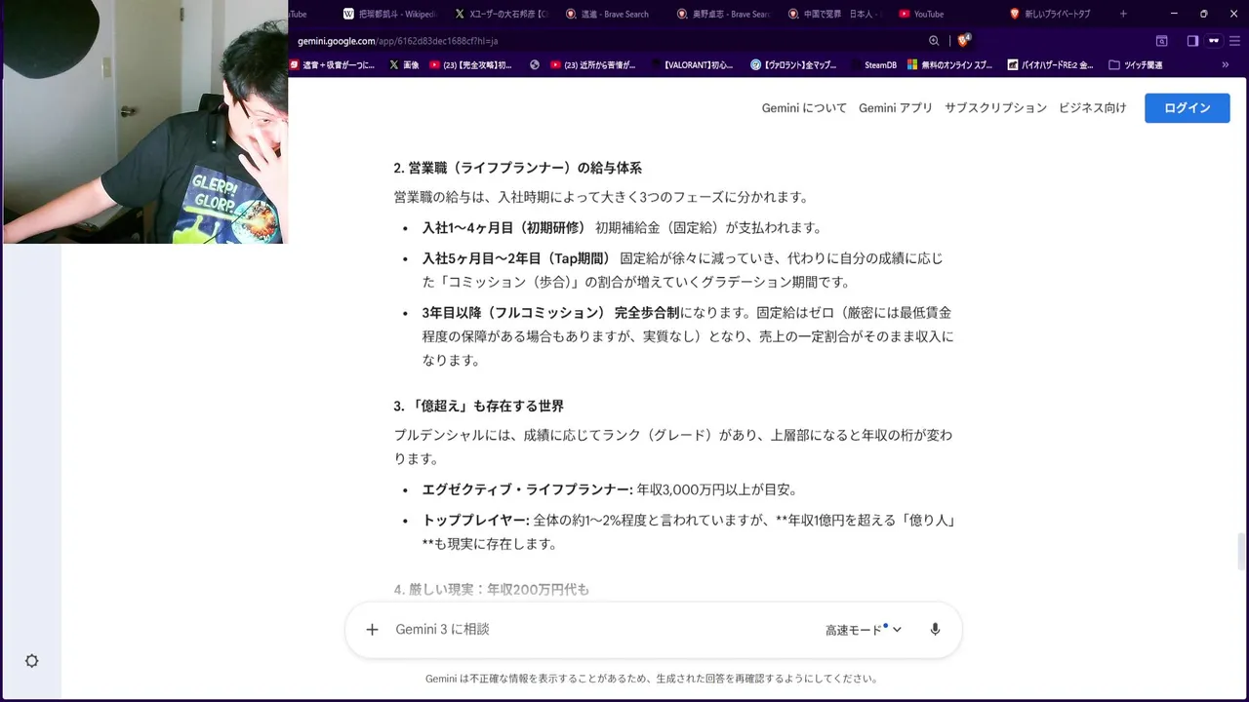Screen dimensions: 1249x702
Task: Click the heading 4. 厳しい現実：年収200万円代も
Action: [x=491, y=590]
